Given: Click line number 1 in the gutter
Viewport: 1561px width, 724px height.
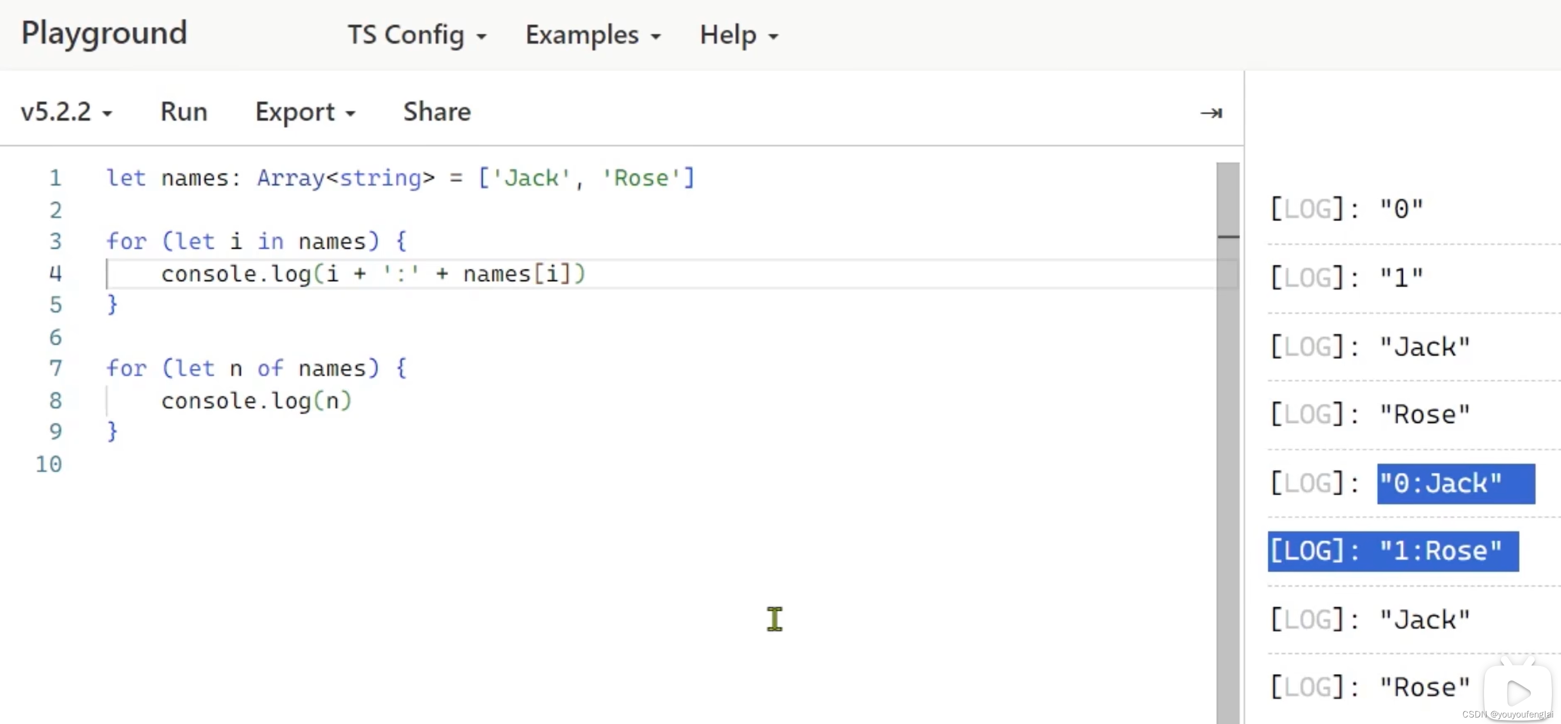Looking at the screenshot, I should coord(55,178).
